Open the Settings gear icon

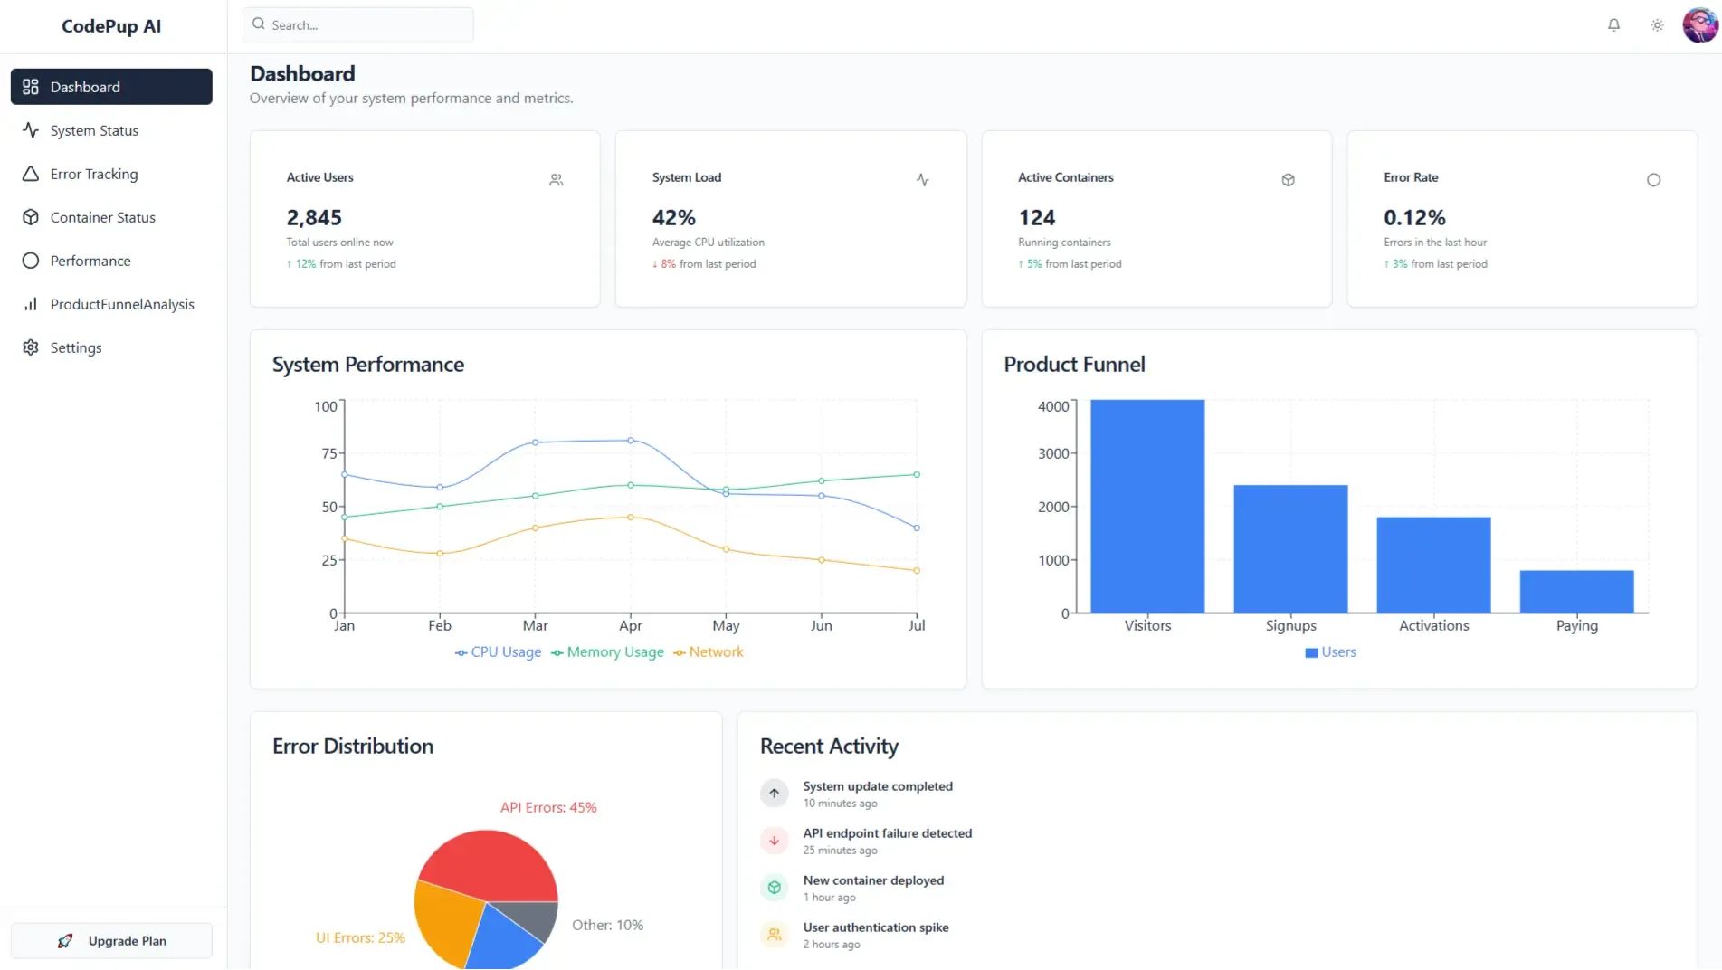[31, 347]
